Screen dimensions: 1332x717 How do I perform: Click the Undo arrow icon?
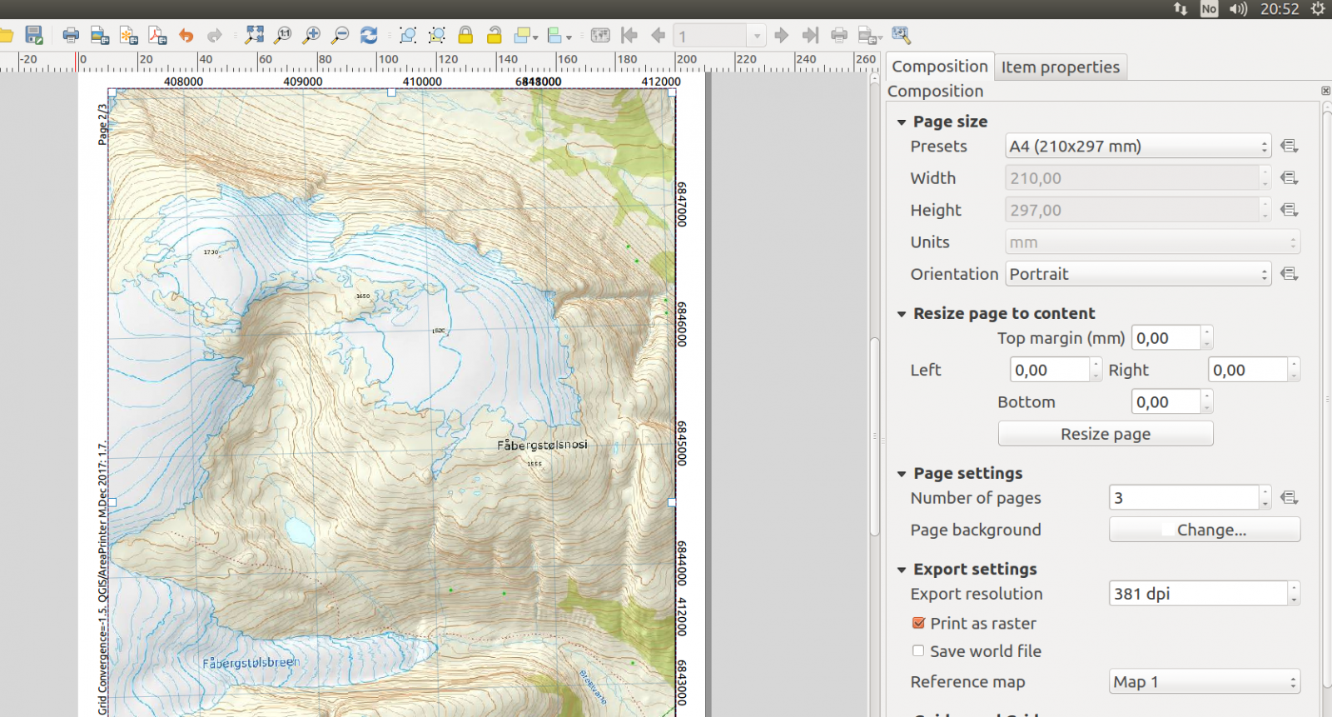pyautogui.click(x=186, y=35)
